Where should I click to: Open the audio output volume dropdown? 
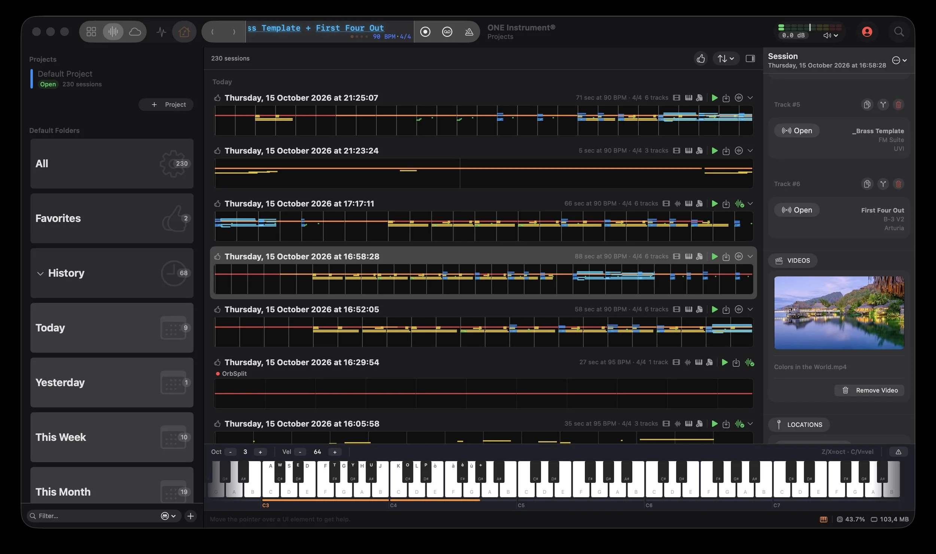pos(830,36)
